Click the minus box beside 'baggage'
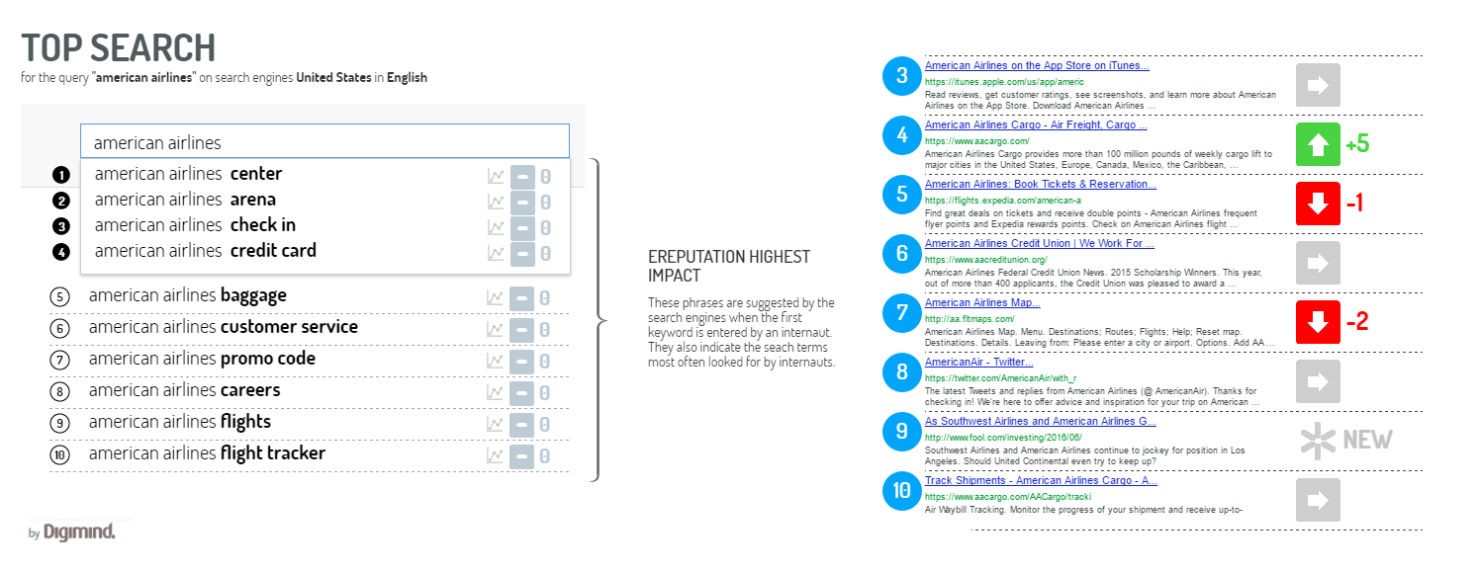 [522, 298]
